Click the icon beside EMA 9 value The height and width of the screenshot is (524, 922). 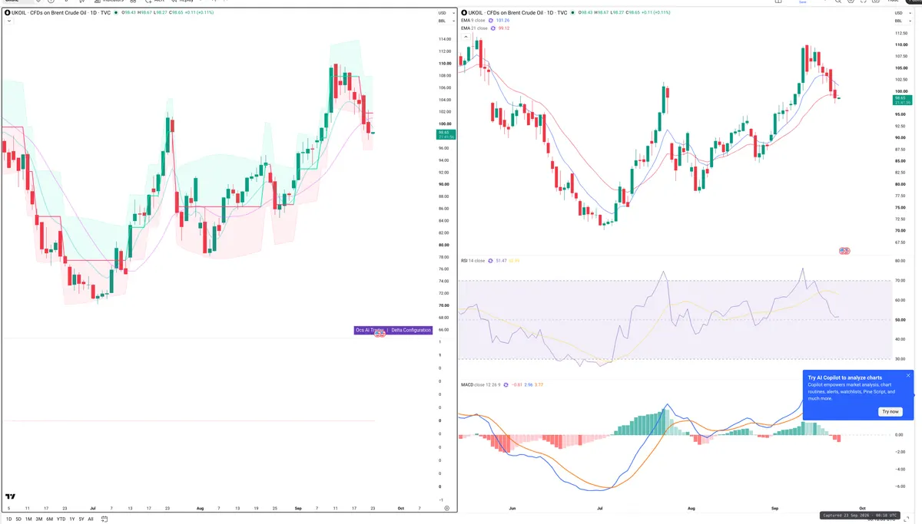click(x=493, y=21)
